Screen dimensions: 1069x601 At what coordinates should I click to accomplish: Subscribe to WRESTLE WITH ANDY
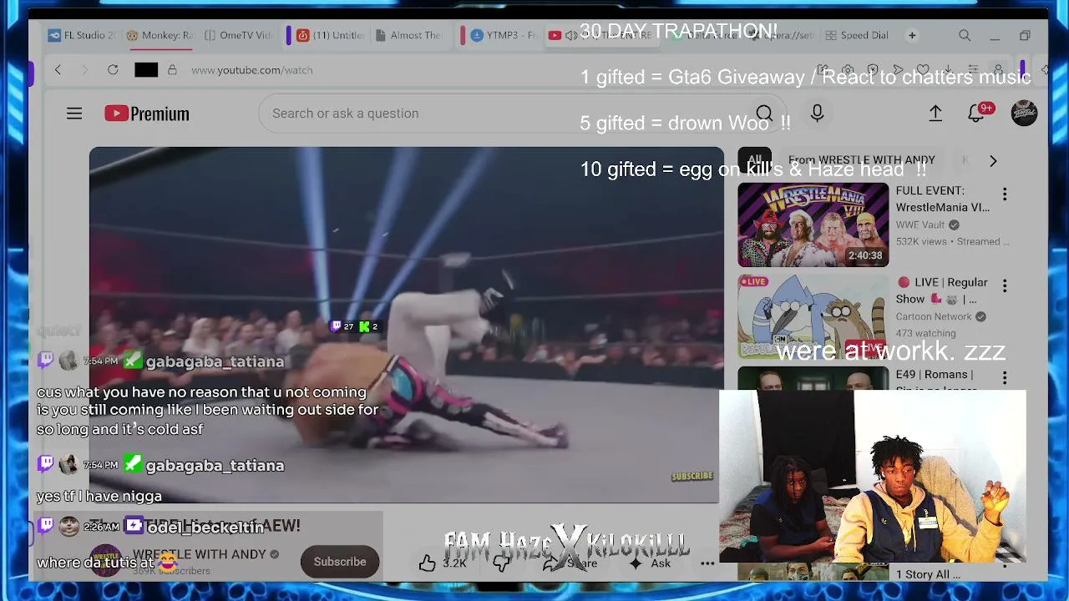340,562
